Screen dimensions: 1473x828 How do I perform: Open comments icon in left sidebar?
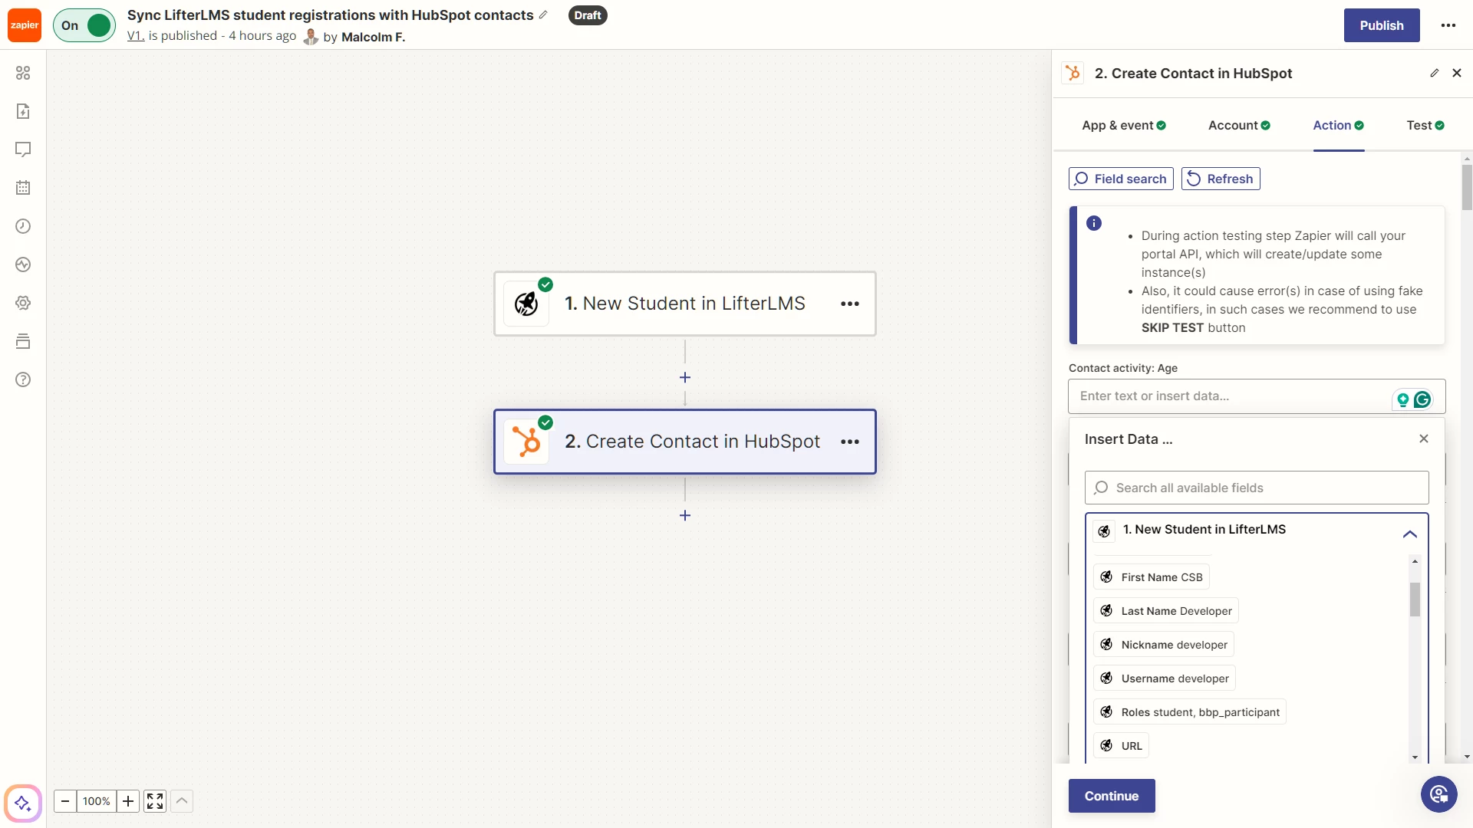[23, 149]
